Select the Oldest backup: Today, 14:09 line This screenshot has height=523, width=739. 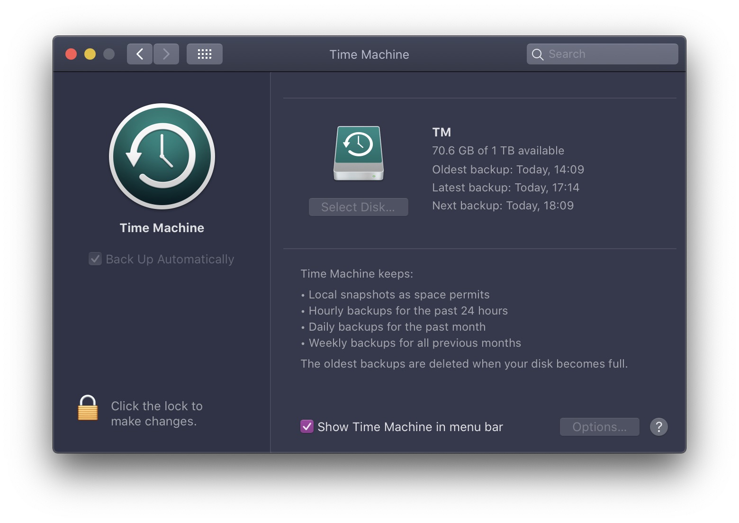click(x=508, y=170)
